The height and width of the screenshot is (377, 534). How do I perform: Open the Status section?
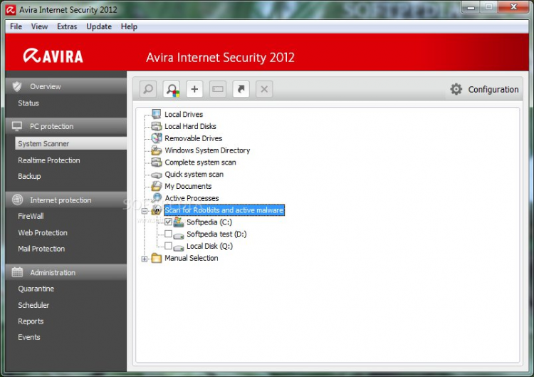click(x=28, y=103)
